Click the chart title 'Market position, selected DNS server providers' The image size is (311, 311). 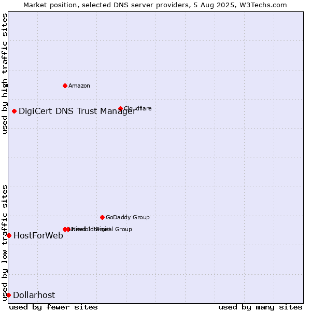[x=106, y=5]
